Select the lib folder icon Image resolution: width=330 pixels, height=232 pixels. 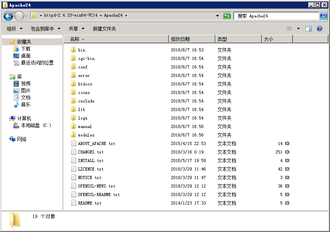pyautogui.click(x=73, y=109)
